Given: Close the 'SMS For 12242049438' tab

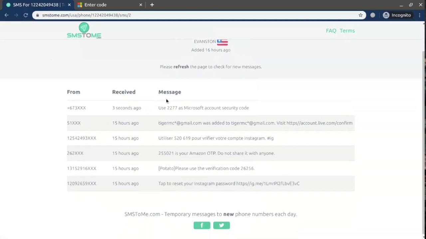Looking at the screenshot, I should coord(69,5).
